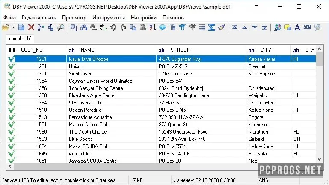Open the Просмотр menu

pyautogui.click(x=74, y=18)
